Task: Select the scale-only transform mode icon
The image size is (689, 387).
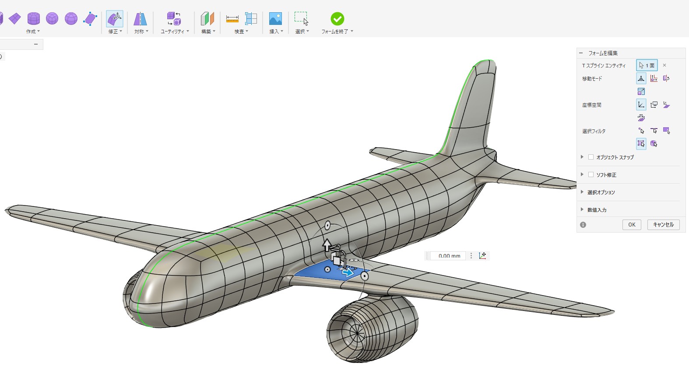Action: (x=641, y=91)
